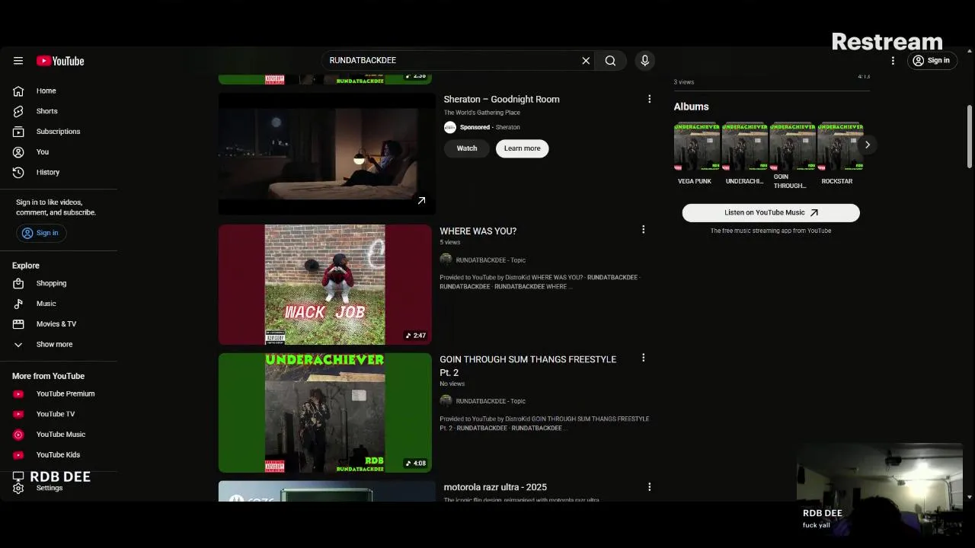The height and width of the screenshot is (548, 975).
Task: Click the Sheraton advertiser name link
Action: (x=508, y=128)
